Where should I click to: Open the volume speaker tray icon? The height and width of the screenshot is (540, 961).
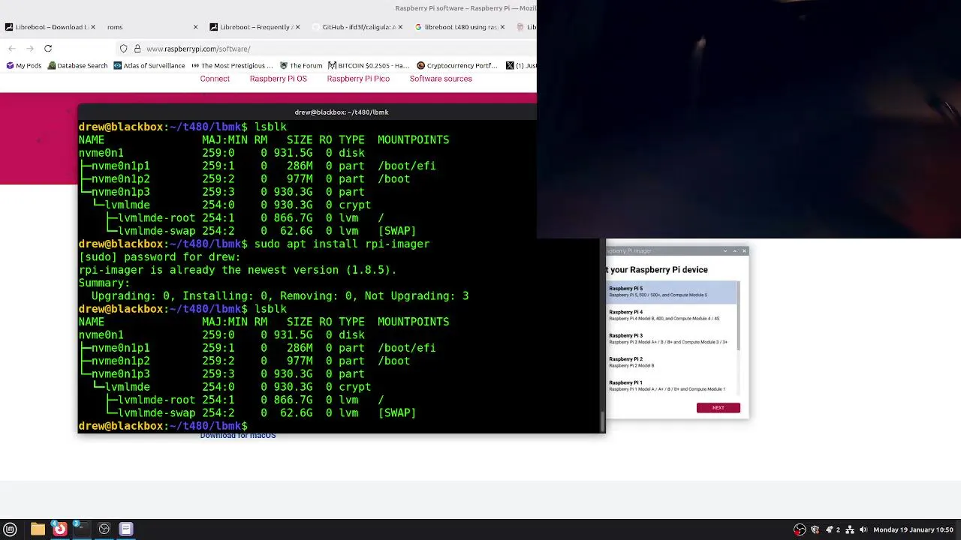pyautogui.click(x=863, y=529)
